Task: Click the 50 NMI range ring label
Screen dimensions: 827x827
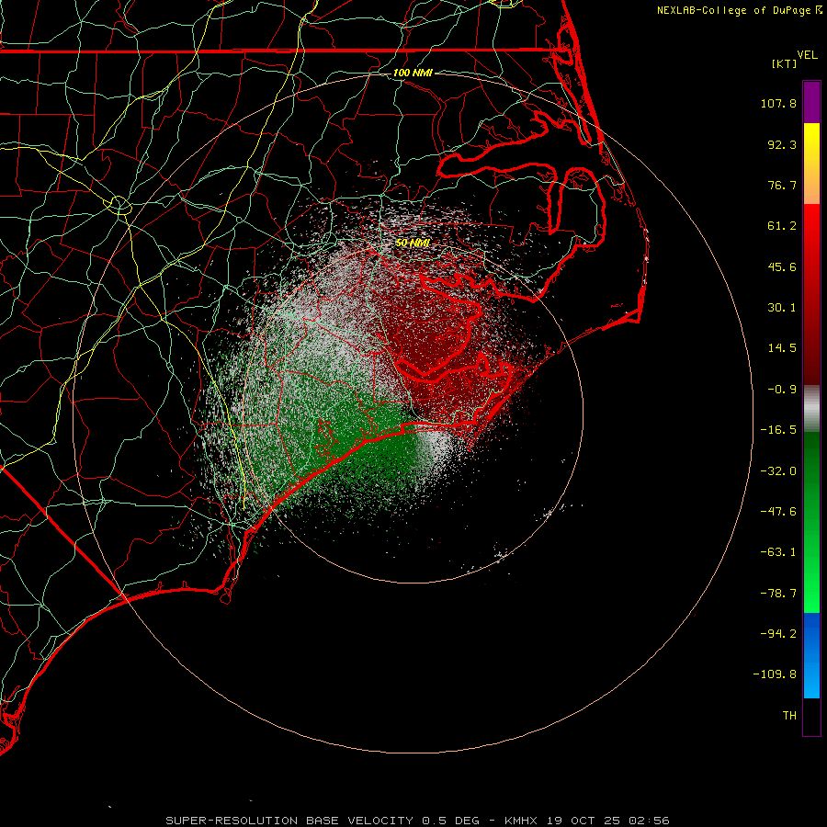Action: tap(413, 243)
